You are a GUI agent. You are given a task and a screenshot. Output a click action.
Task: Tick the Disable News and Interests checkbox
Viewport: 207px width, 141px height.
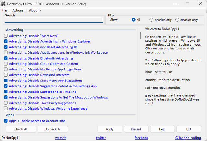(6, 75)
